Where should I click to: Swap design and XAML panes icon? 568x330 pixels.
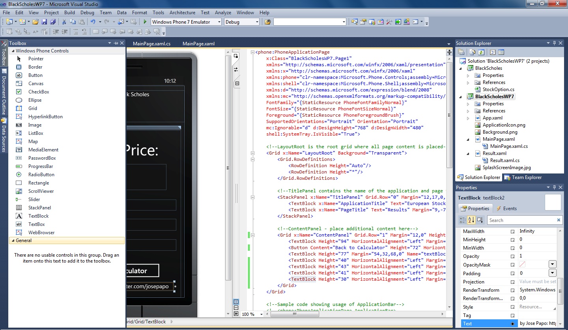236,69
